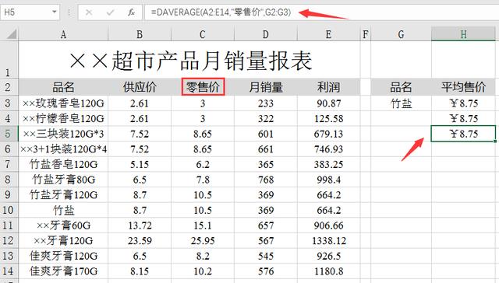Image resolution: width=499 pixels, height=283 pixels.
Task: Click cell 佳爽牙膏170G
Action: click(63, 271)
